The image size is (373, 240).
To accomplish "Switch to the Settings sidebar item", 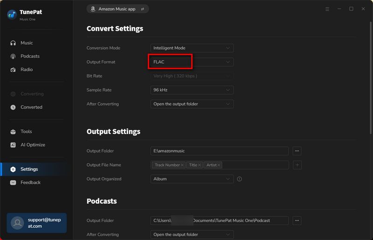I will pos(29,169).
